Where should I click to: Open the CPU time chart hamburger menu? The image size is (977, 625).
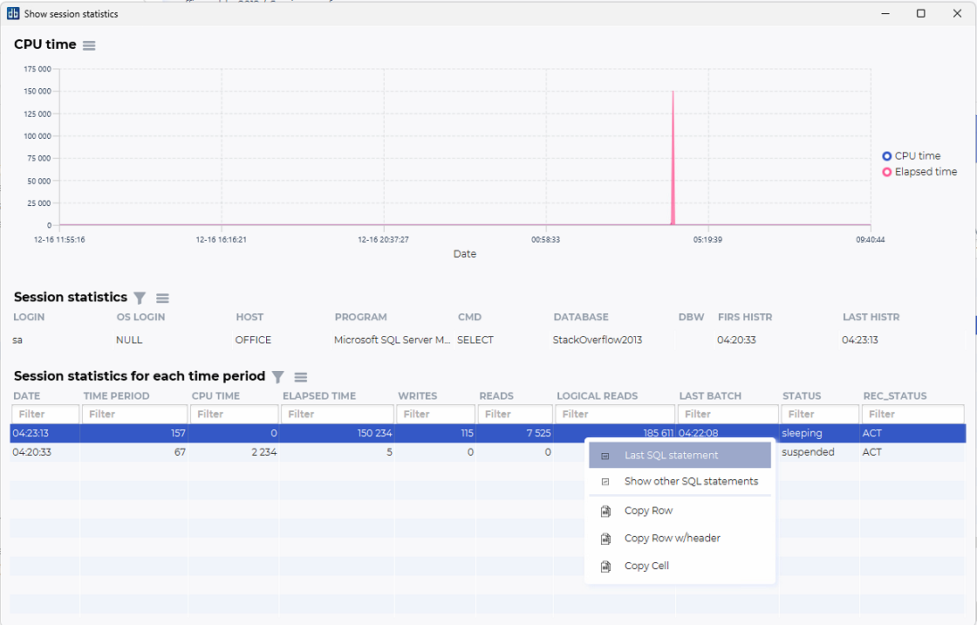[89, 45]
